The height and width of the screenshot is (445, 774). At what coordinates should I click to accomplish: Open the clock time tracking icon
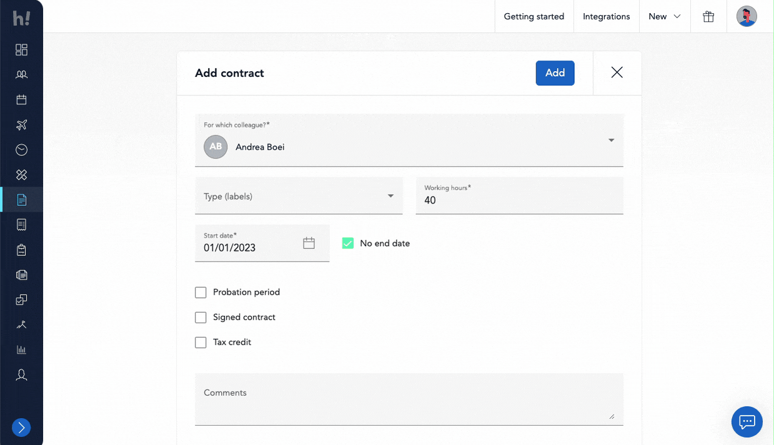21,150
